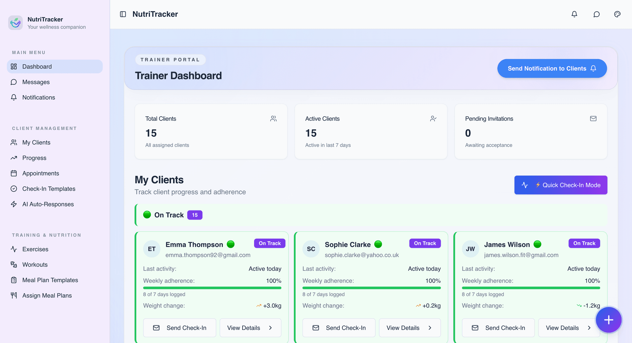Open the chat bubble icon in the header
Image resolution: width=632 pixels, height=343 pixels.
pos(596,14)
